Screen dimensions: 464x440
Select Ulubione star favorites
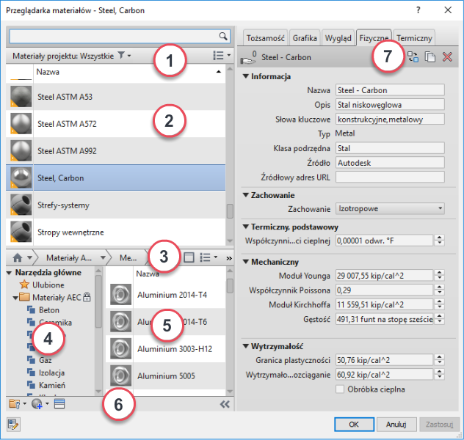24,285
